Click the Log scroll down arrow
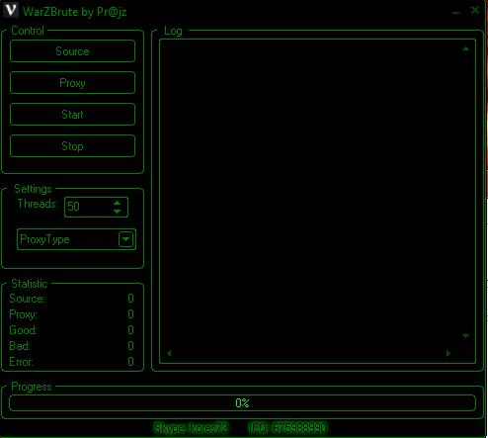The height and width of the screenshot is (438, 488). pos(465,336)
